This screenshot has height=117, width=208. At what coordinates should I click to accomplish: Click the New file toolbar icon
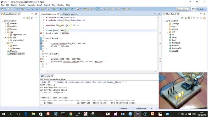(3, 9)
